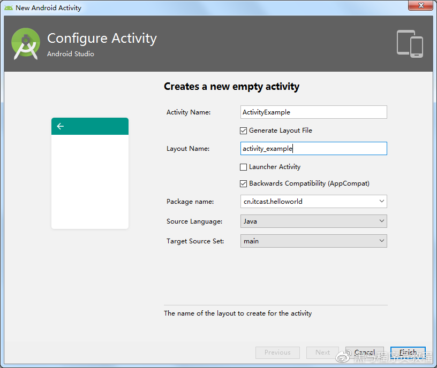Click the layout name help description text
This screenshot has height=368, width=437.
click(x=238, y=313)
